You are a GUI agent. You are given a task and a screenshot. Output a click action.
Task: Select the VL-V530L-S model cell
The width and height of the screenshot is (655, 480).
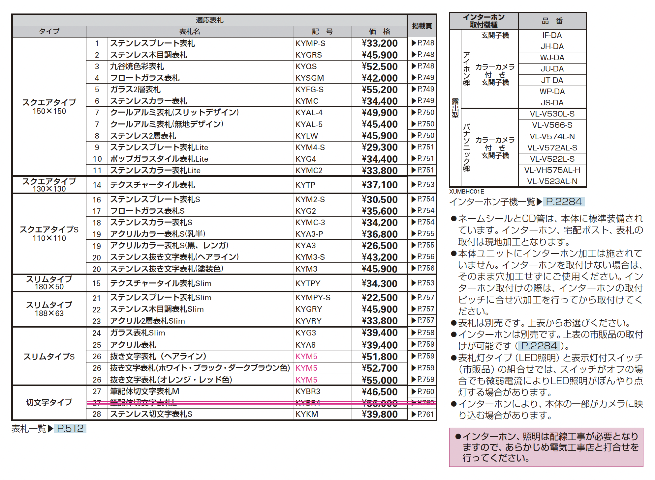tap(552, 114)
